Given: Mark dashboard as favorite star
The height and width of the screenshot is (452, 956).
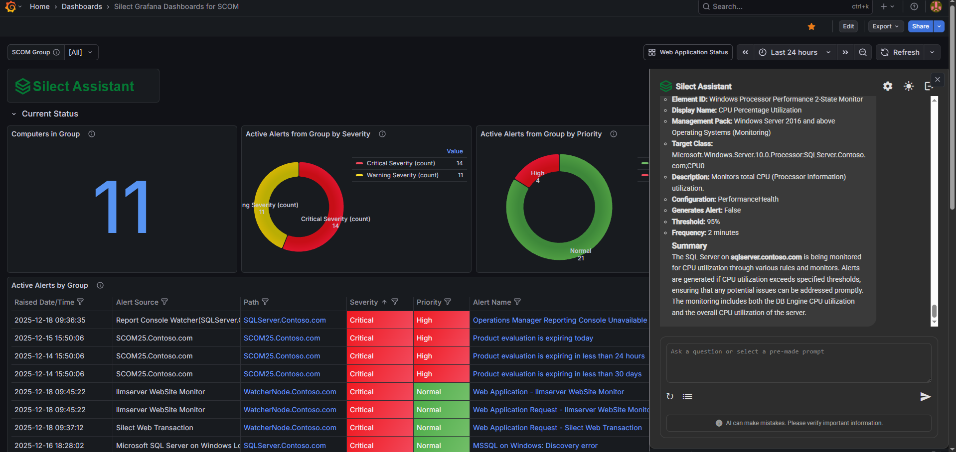Looking at the screenshot, I should [x=811, y=26].
